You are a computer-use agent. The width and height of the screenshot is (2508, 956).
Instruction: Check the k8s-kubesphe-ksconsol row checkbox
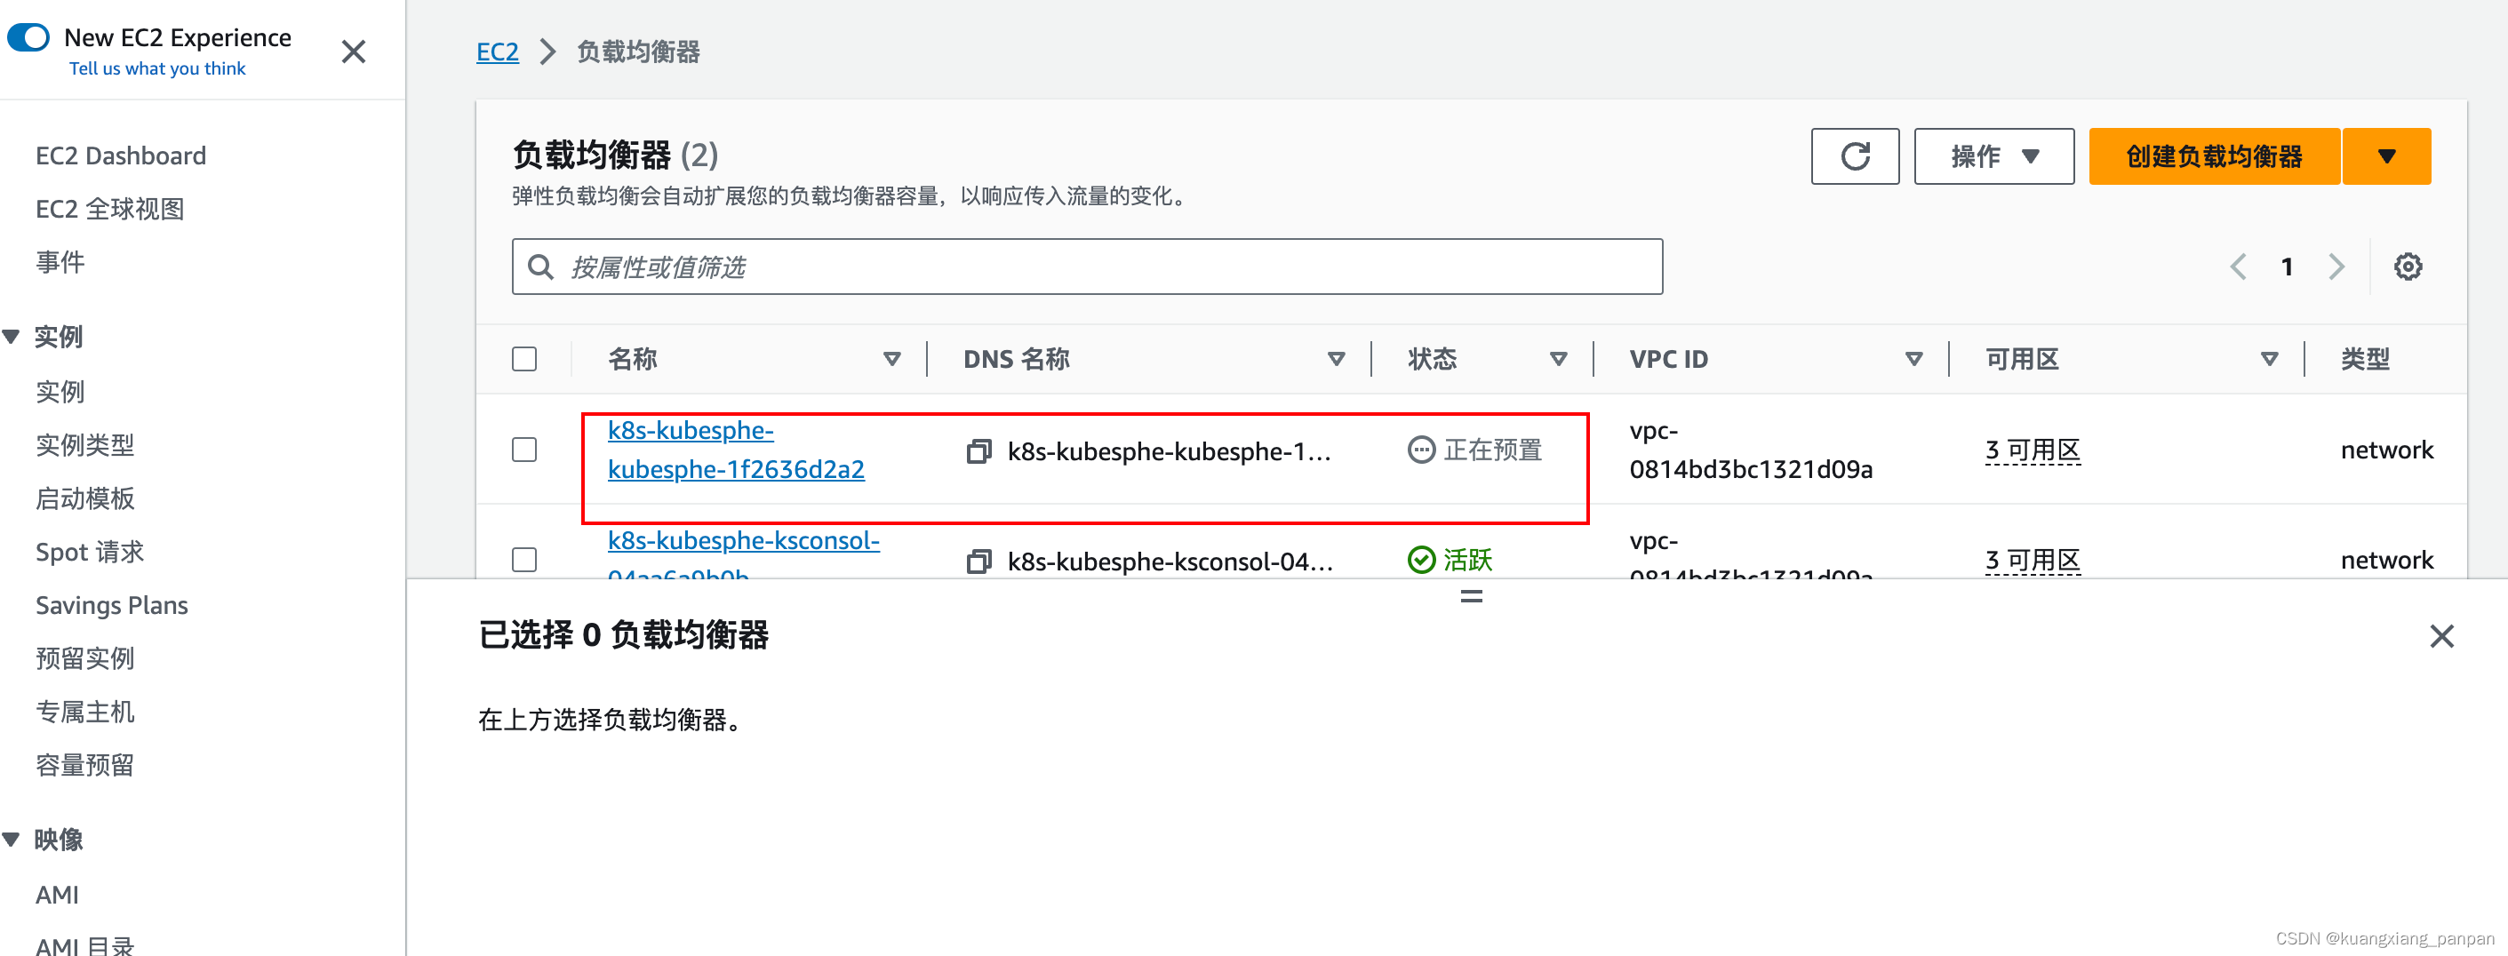click(524, 560)
